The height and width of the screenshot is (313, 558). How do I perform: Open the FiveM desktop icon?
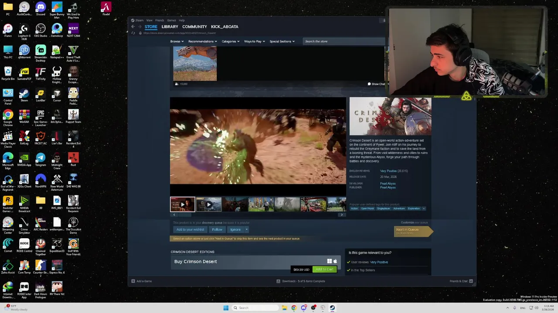click(x=106, y=9)
